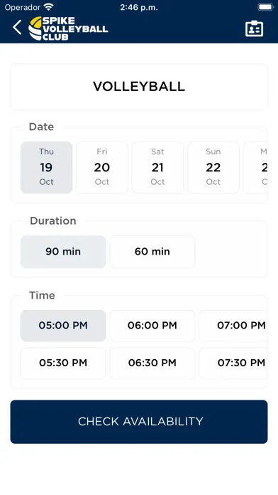This screenshot has width=278, height=495.
Task: Select Thu 19 Oct date
Action: click(47, 167)
